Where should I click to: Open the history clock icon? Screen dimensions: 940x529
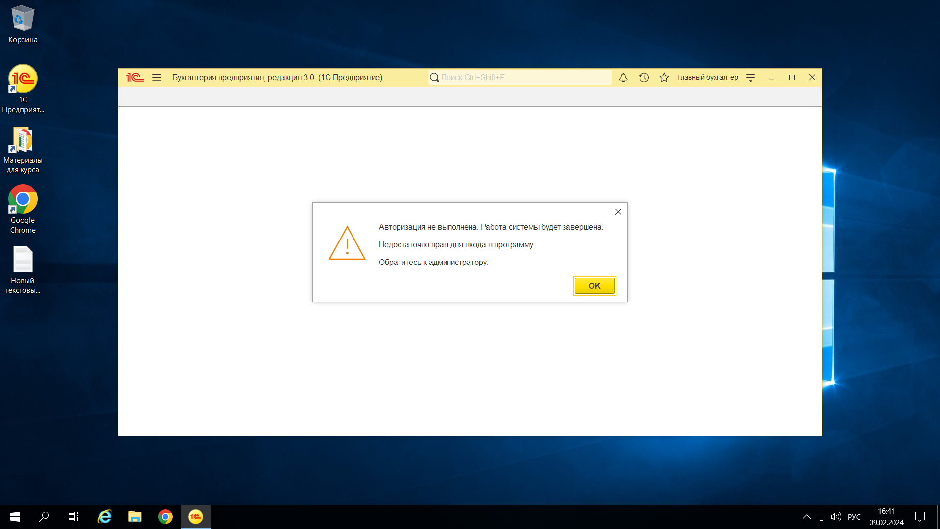tap(644, 78)
